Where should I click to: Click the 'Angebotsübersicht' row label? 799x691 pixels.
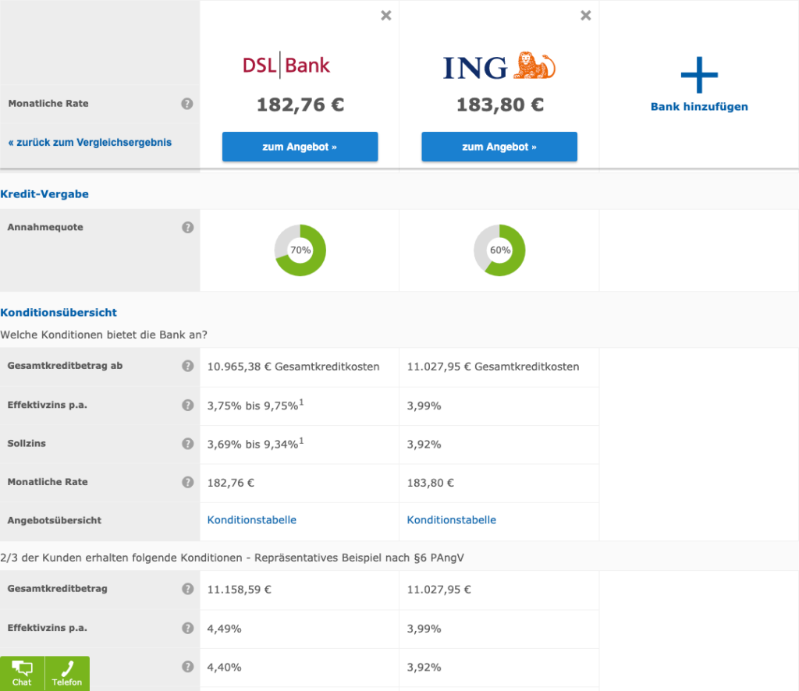(55, 520)
